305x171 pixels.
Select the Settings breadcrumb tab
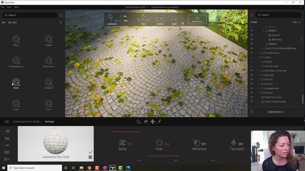[50, 122]
